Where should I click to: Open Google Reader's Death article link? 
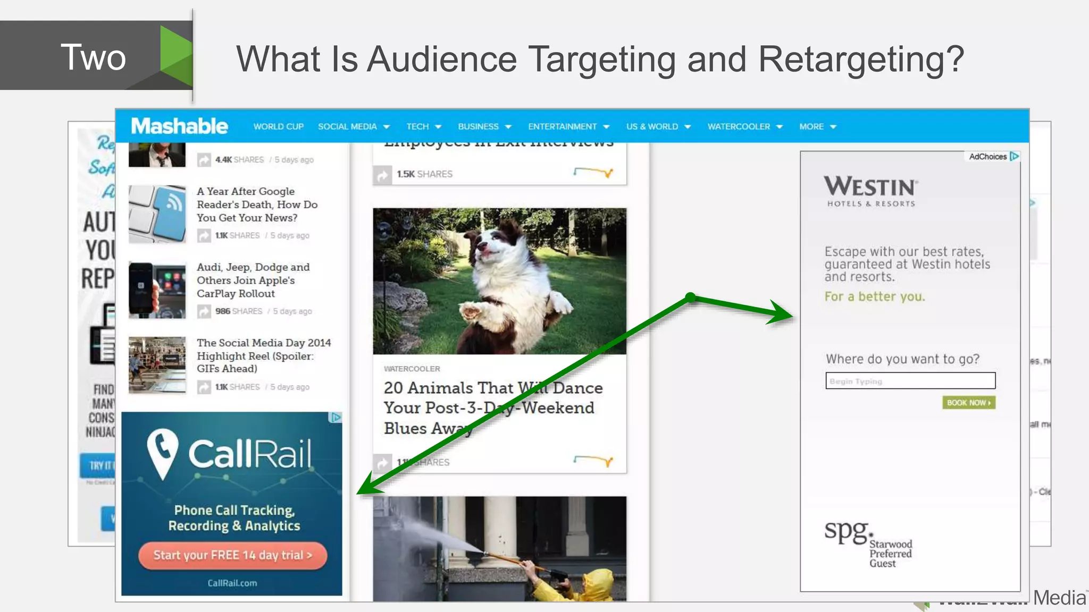(x=257, y=205)
